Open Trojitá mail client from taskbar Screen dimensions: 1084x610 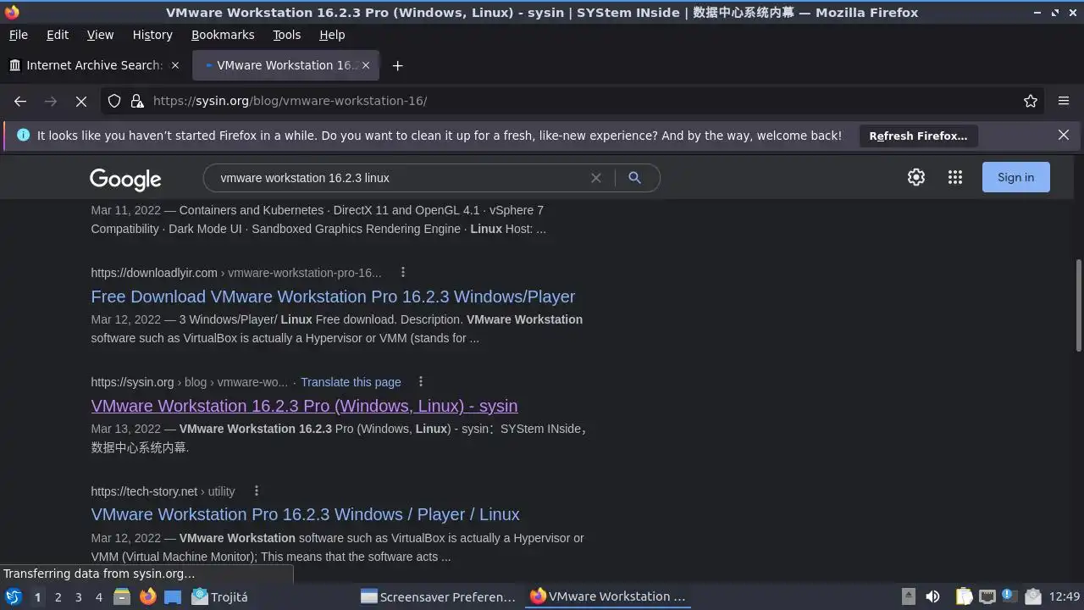pyautogui.click(x=219, y=596)
